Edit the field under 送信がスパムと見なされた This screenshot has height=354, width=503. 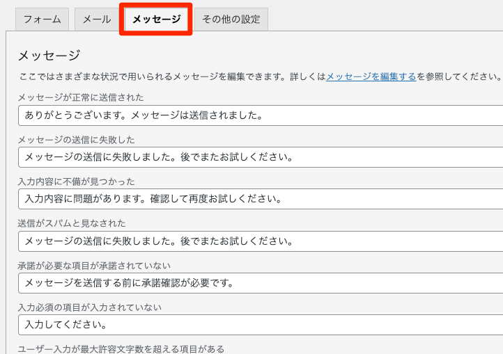(x=258, y=241)
